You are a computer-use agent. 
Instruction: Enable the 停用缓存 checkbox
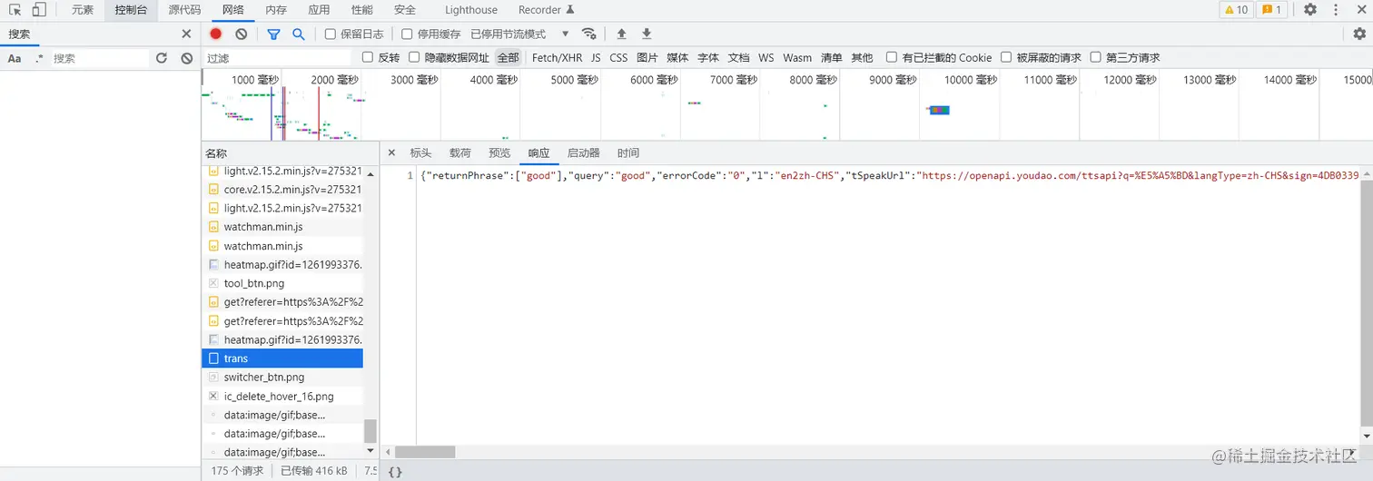tap(407, 34)
